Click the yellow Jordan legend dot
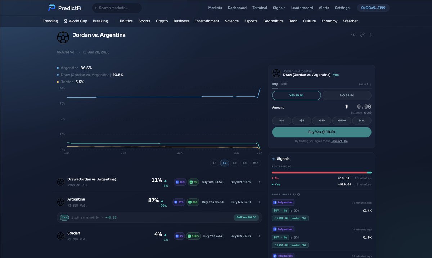This screenshot has height=258, width=432. 58,82
